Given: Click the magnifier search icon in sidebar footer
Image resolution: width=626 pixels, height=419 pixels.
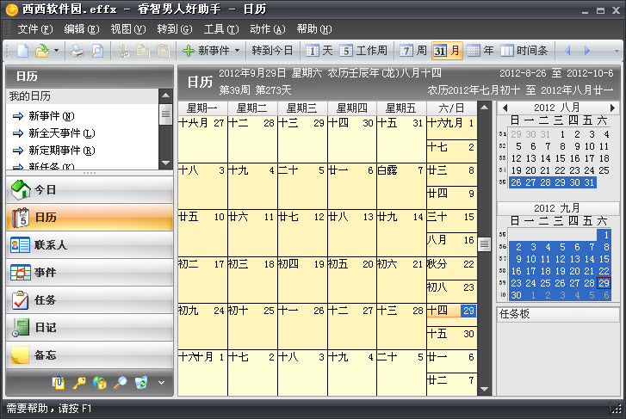Looking at the screenshot, I should (121, 383).
